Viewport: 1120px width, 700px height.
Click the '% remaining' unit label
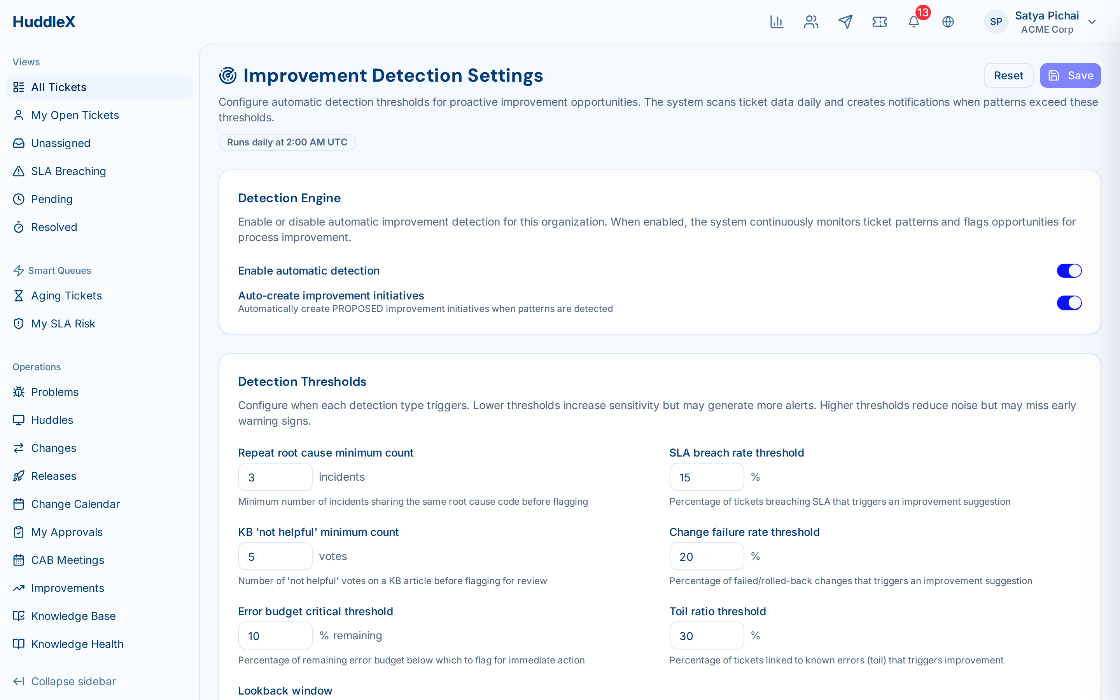[351, 636]
